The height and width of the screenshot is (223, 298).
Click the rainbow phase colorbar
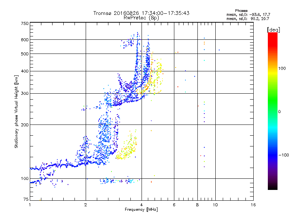[273, 111]
